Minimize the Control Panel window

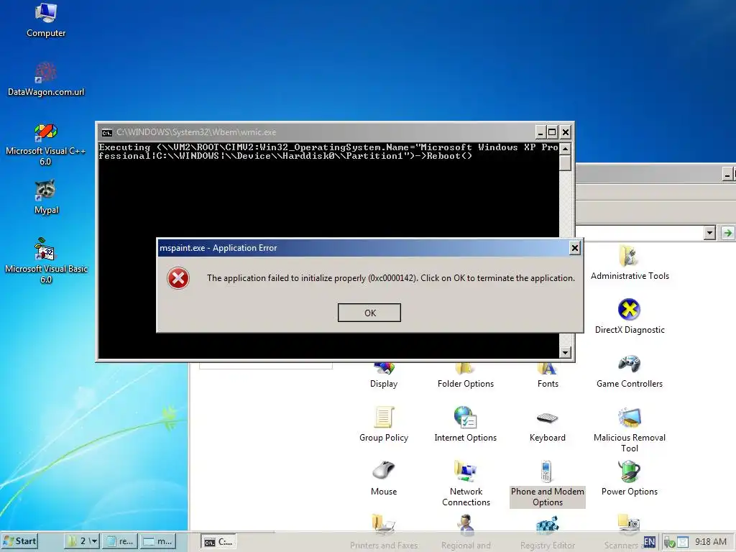click(727, 175)
